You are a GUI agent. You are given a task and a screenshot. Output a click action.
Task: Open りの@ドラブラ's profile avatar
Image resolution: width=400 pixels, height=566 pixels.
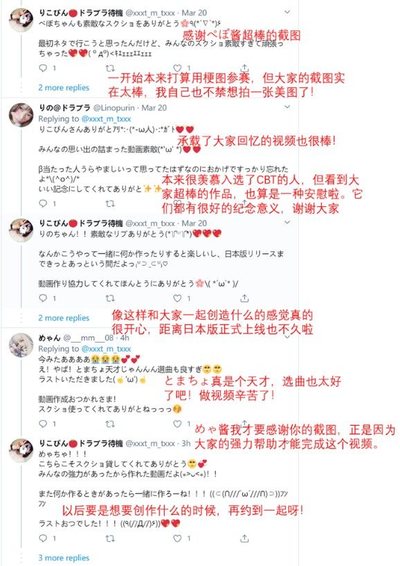coord(21,115)
